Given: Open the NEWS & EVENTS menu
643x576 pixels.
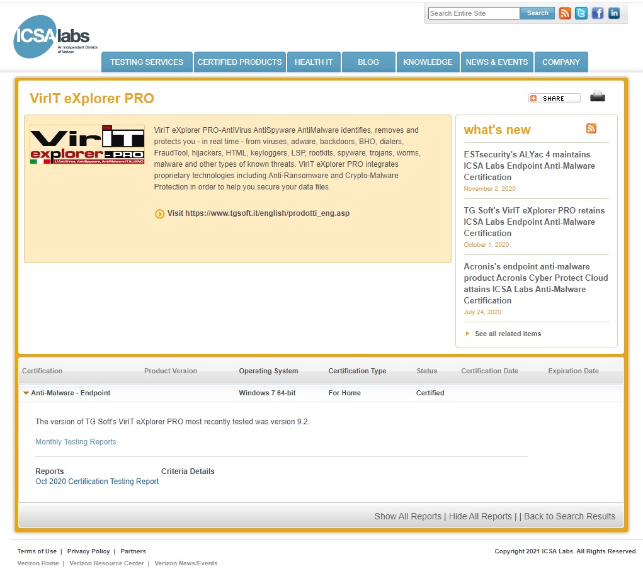Looking at the screenshot, I should click(497, 62).
